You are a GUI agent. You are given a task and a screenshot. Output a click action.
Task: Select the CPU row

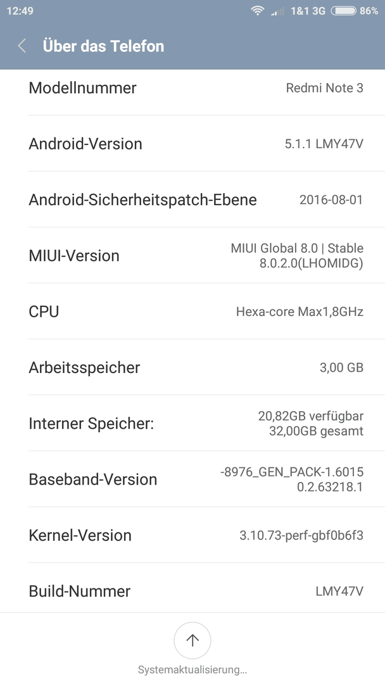click(x=192, y=311)
